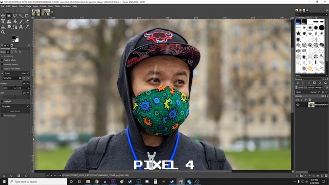Image resolution: width=329 pixels, height=185 pixels.
Task: Click the portrait orientation icon for fixed size
Action: pyautogui.click(x=24, y=78)
